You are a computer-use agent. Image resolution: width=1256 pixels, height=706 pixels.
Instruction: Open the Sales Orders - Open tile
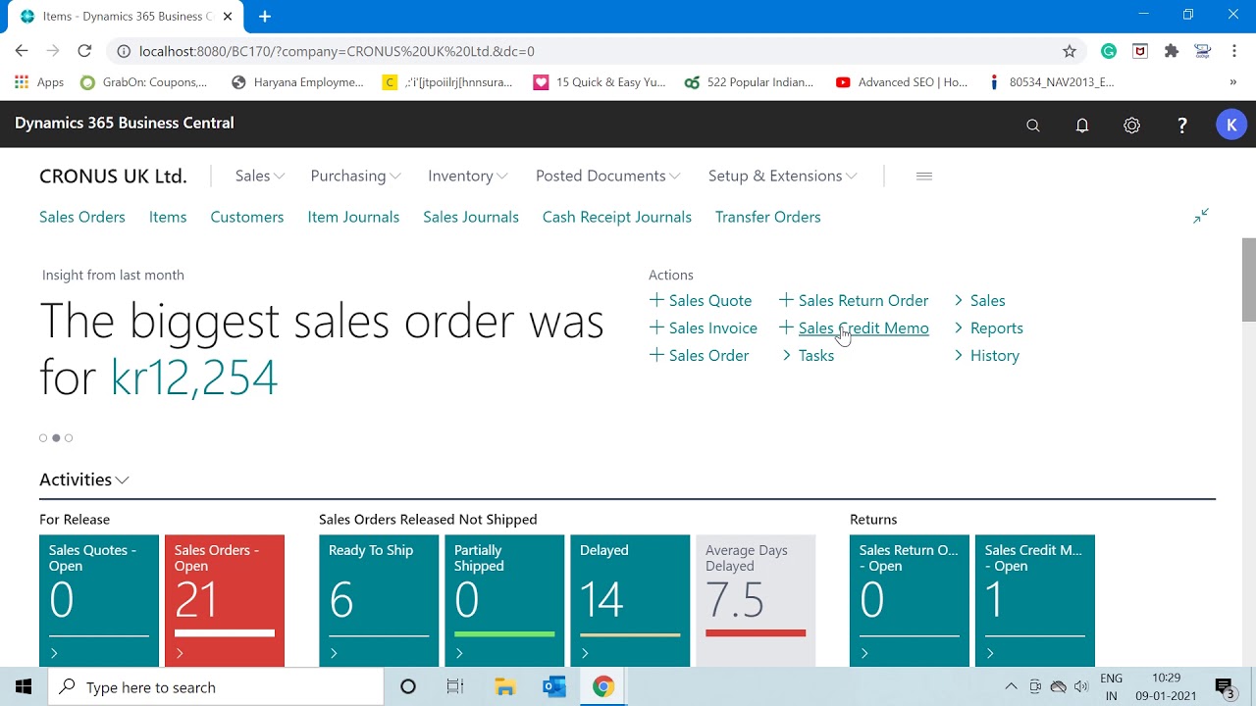tap(225, 600)
